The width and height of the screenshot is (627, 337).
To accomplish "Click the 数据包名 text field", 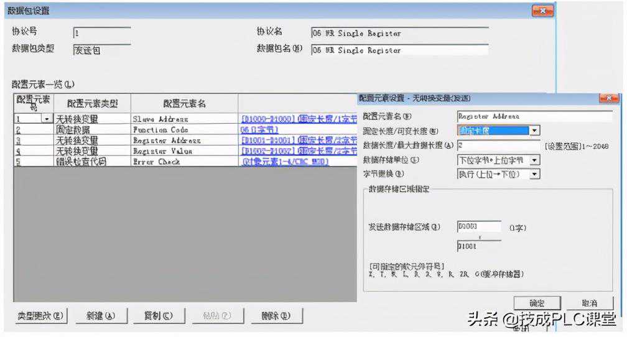I will tap(399, 50).
